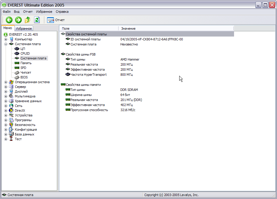This screenshot has width=277, height=199.
Task: Expand the Мультимедиа tree node
Action: (6, 96)
